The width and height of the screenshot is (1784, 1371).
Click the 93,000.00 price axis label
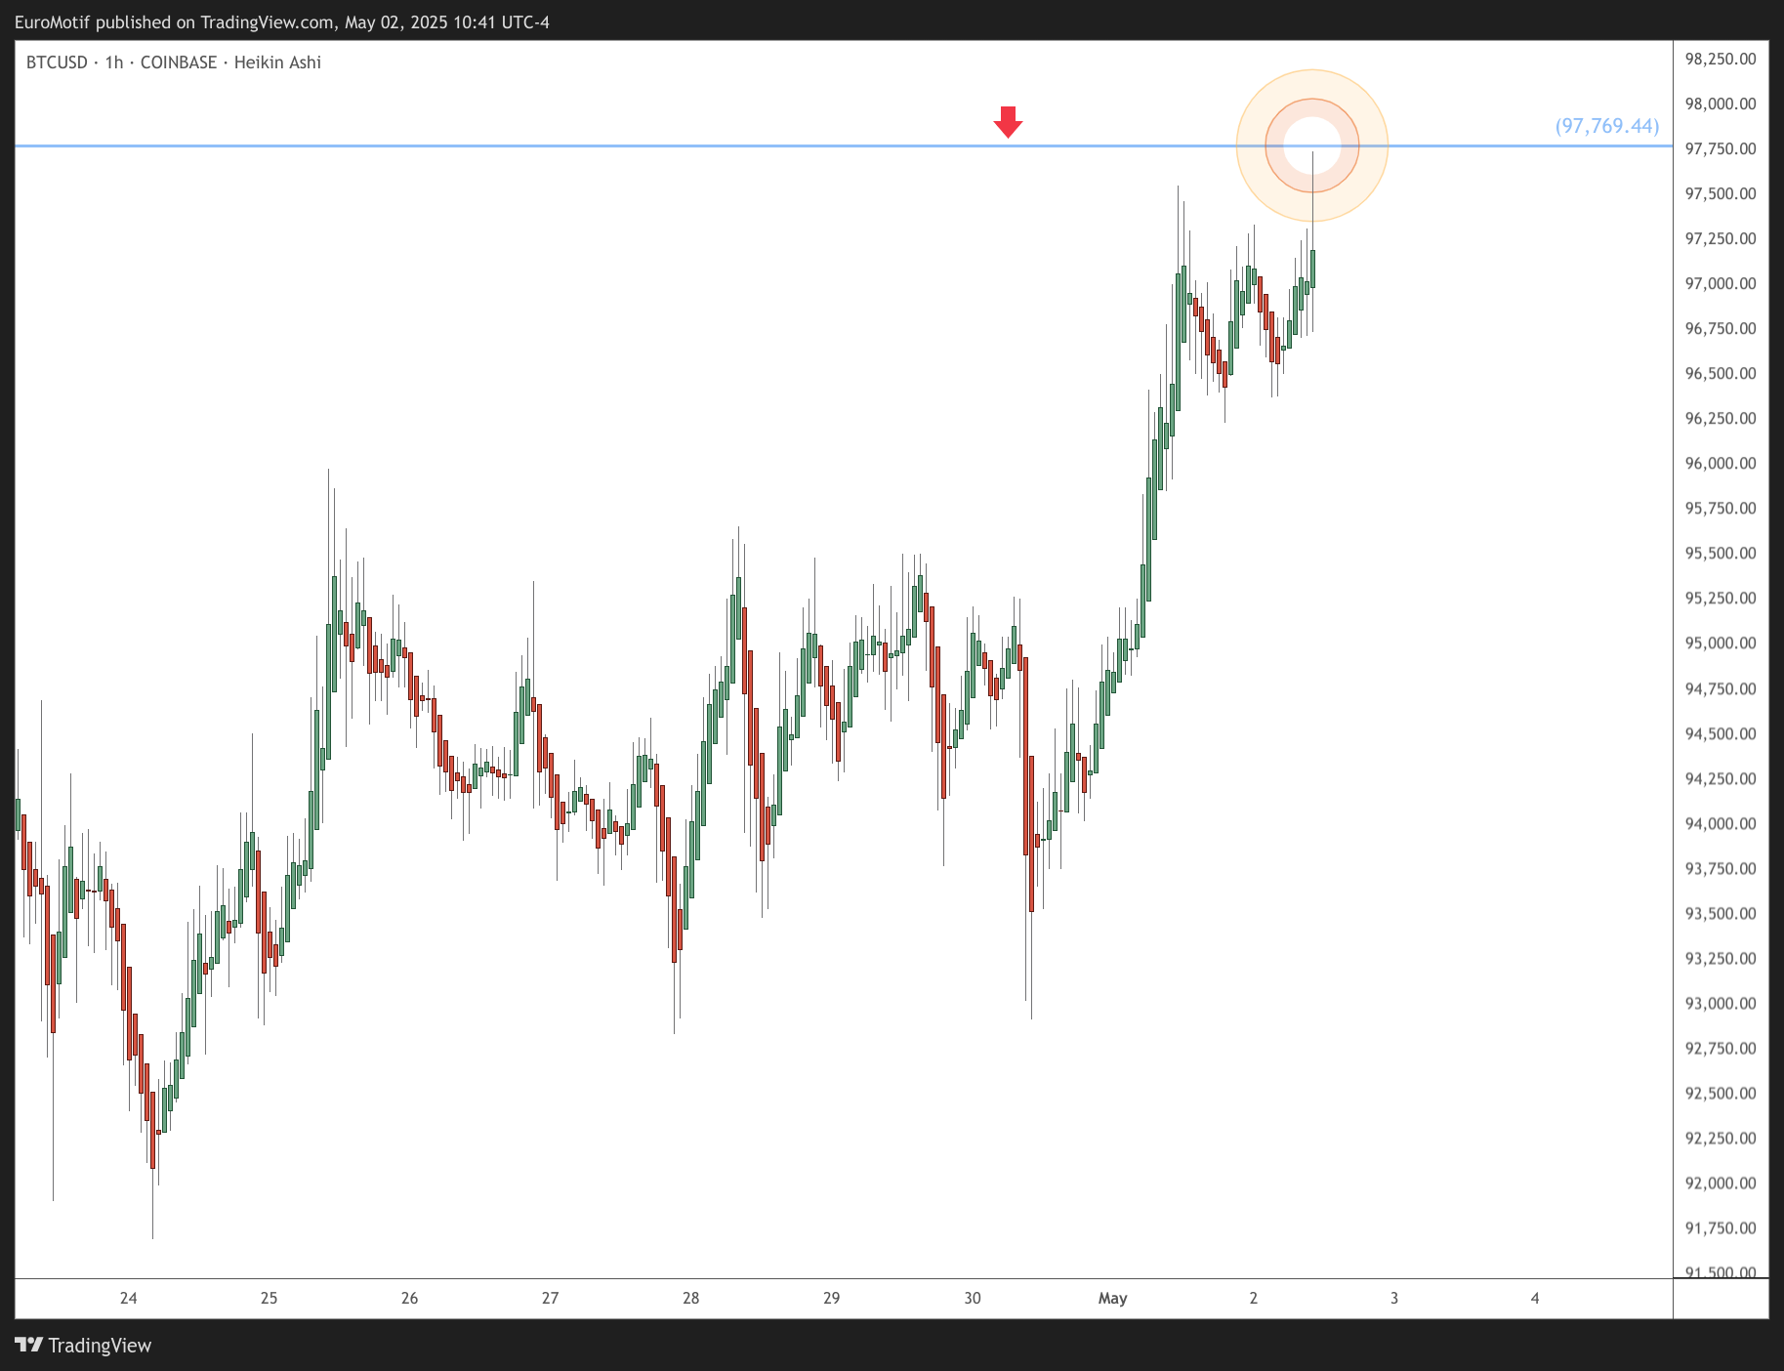[1721, 1003]
